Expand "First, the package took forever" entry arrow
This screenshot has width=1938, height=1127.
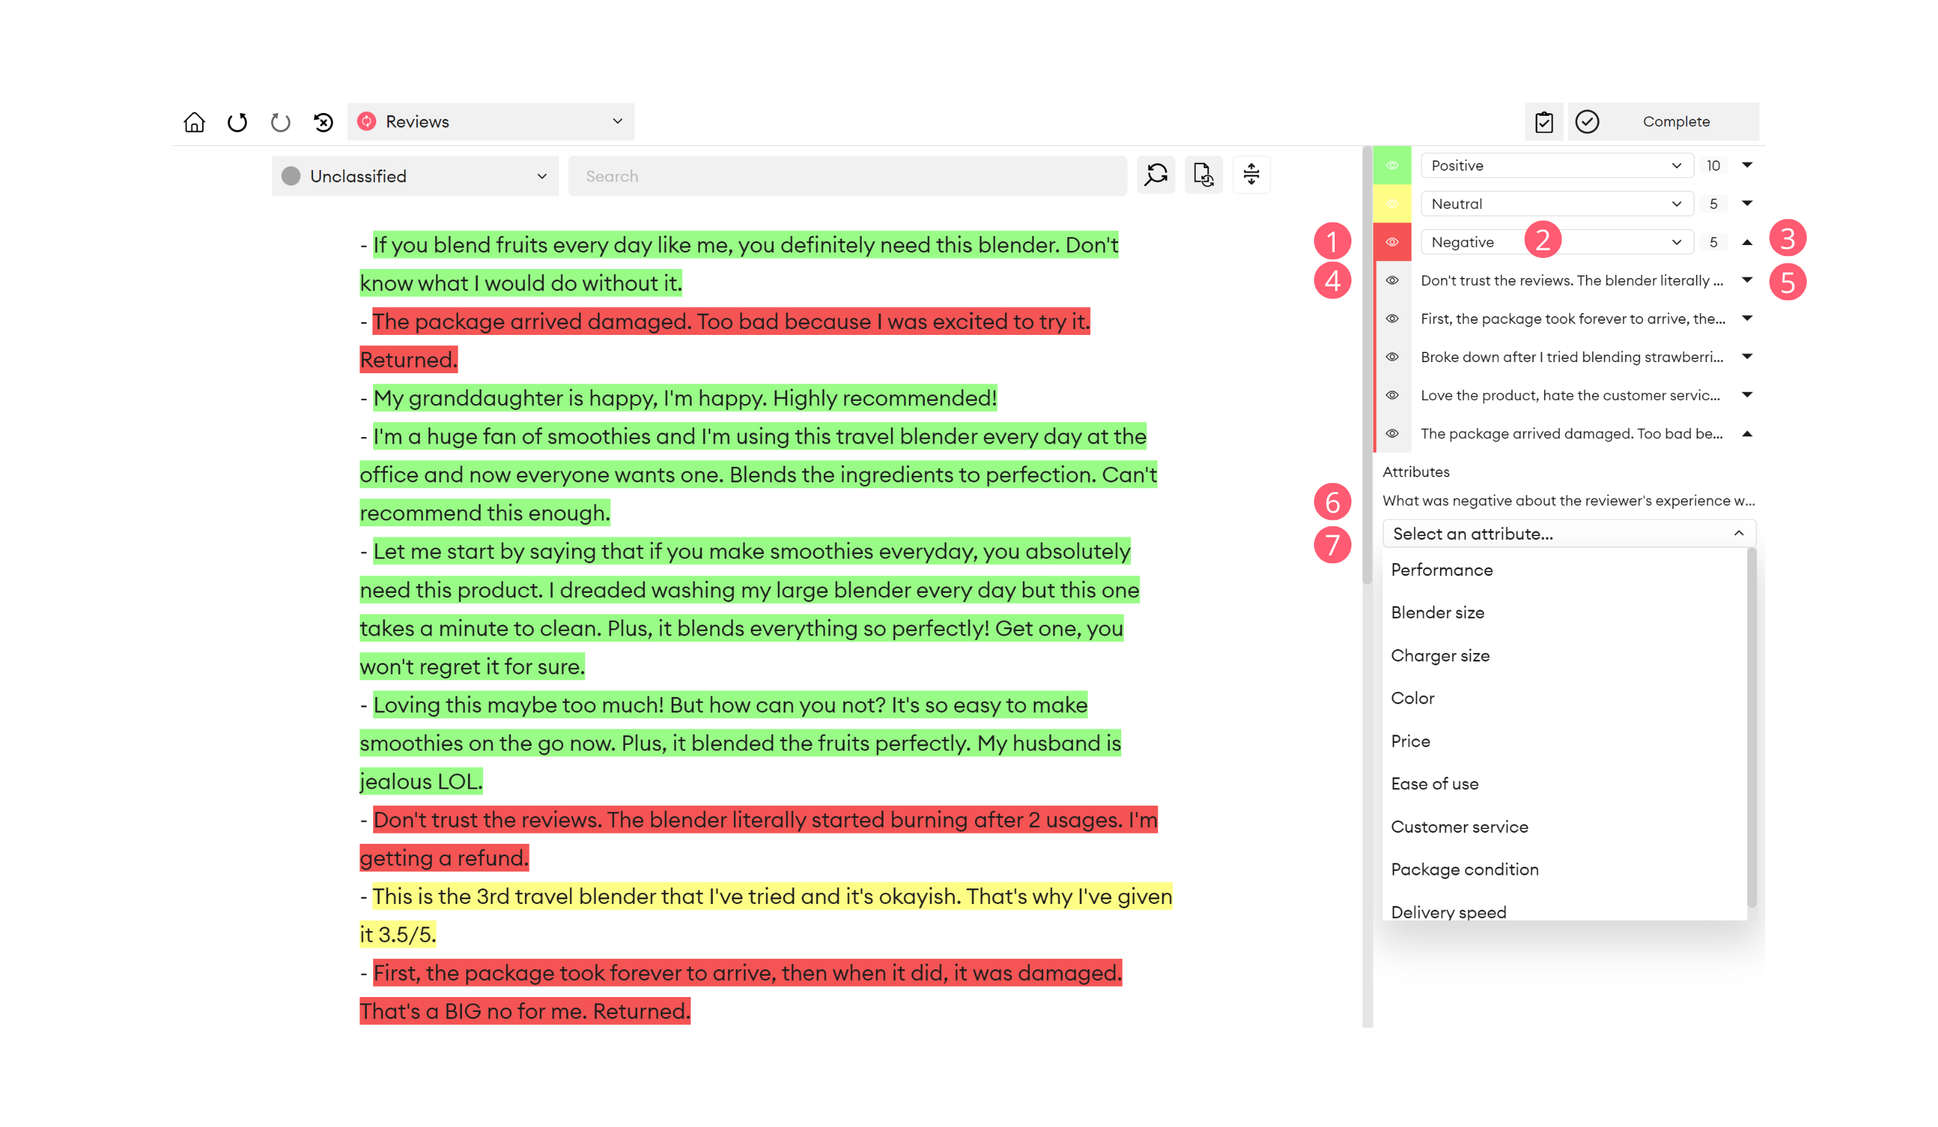(x=1747, y=318)
